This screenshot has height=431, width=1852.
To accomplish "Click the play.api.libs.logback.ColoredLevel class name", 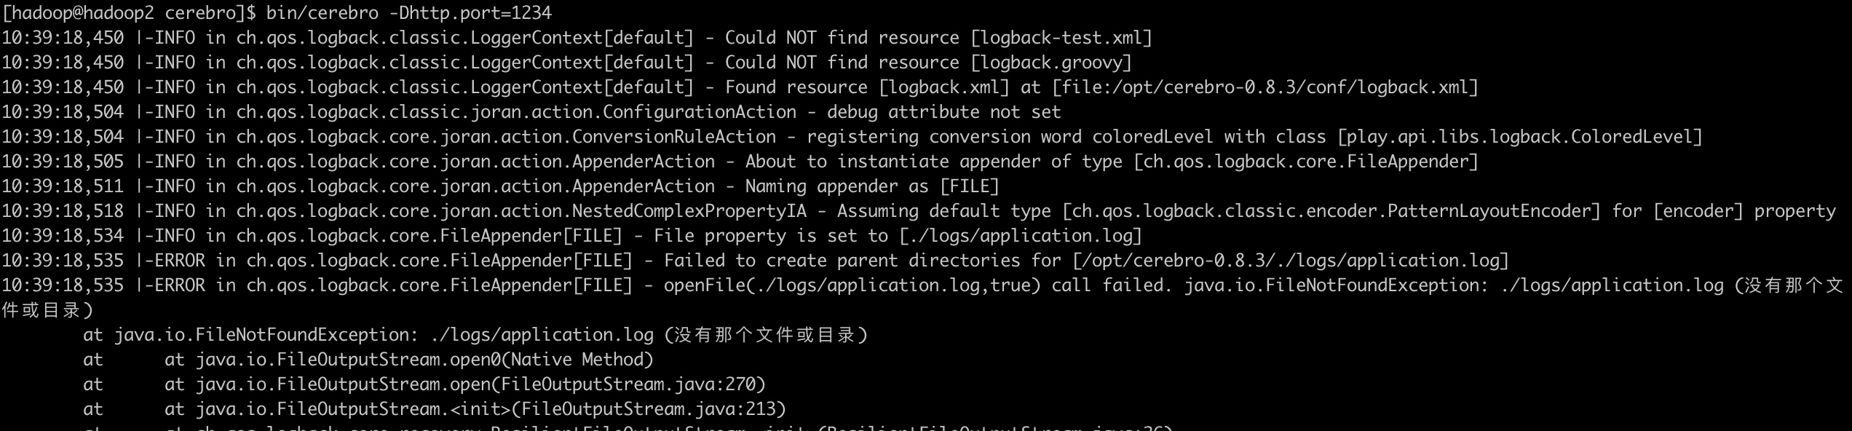I will point(1520,137).
